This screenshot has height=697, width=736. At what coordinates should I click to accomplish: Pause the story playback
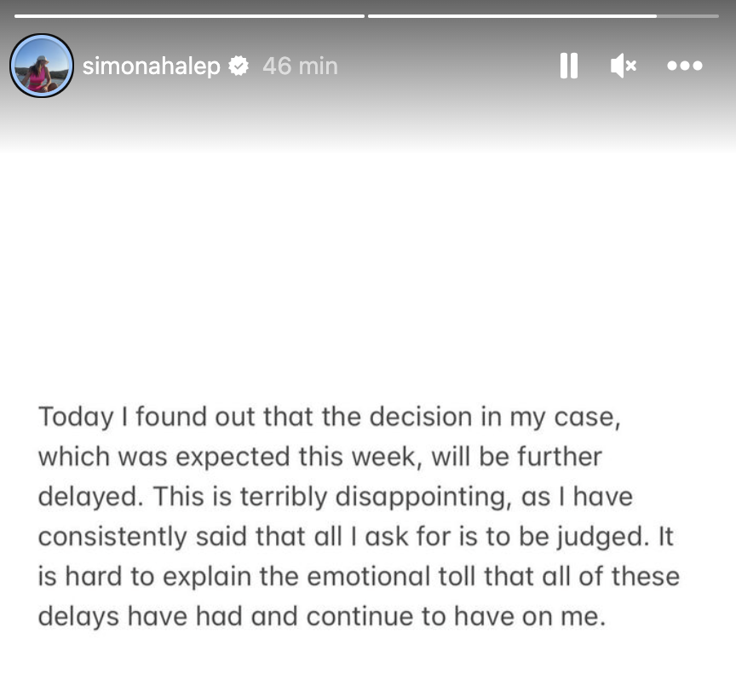click(568, 66)
